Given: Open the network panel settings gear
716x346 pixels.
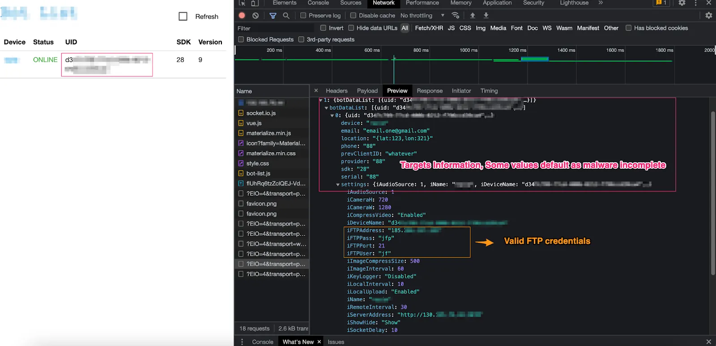Looking at the screenshot, I should point(708,15).
